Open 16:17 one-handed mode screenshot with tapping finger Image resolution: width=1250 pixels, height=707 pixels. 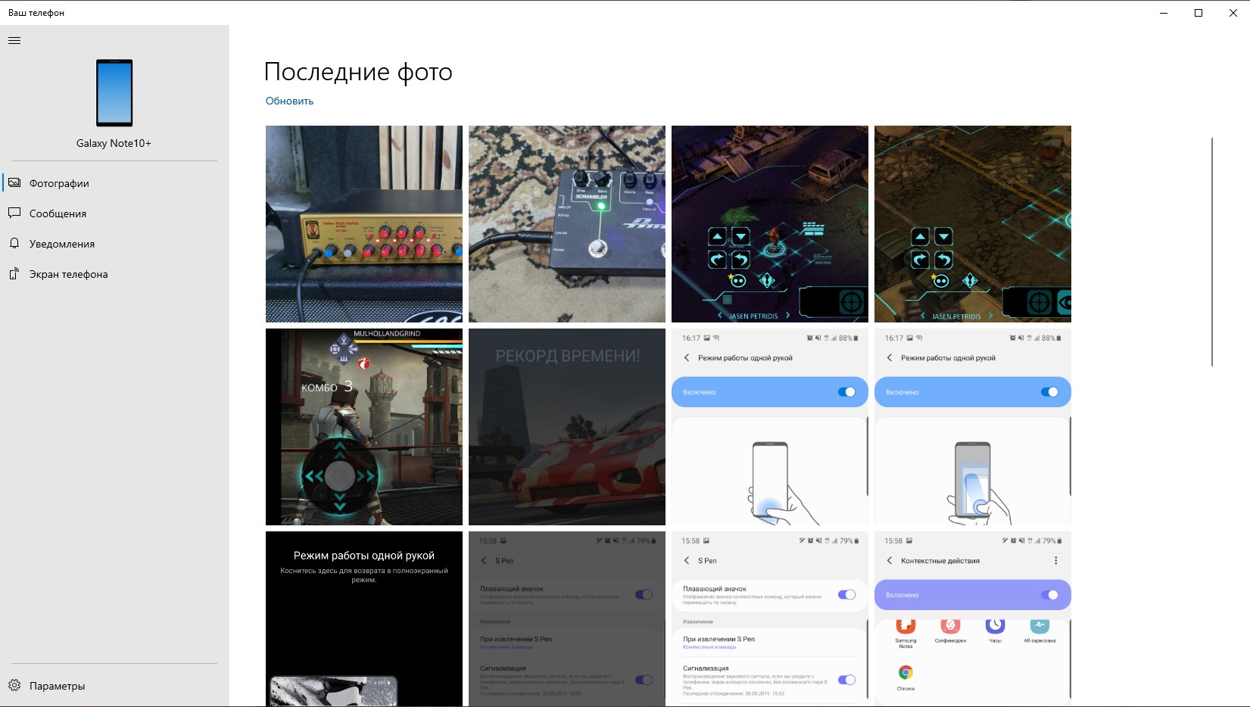pos(770,427)
